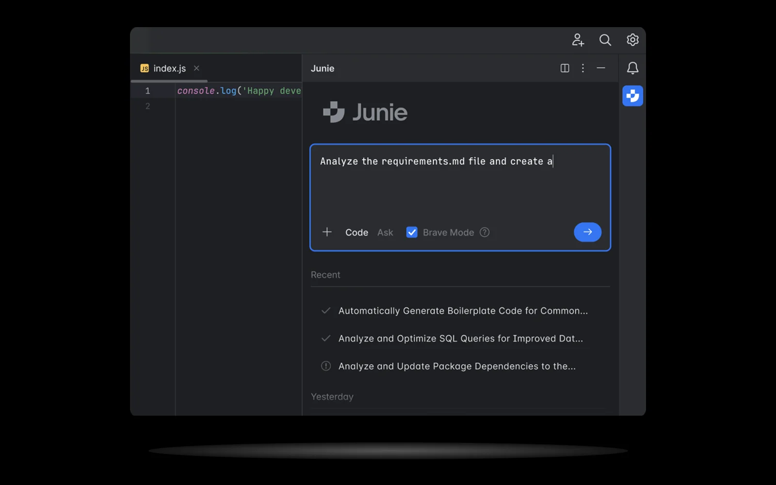
Task: Close the index.js tab
Action: pos(196,68)
